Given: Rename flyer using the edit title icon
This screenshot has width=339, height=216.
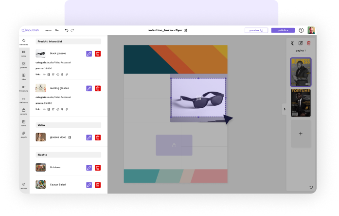Looking at the screenshot, I should click(x=185, y=30).
